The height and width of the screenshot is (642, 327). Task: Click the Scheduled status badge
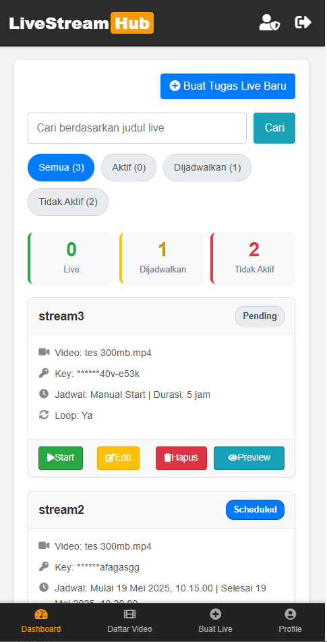255,510
